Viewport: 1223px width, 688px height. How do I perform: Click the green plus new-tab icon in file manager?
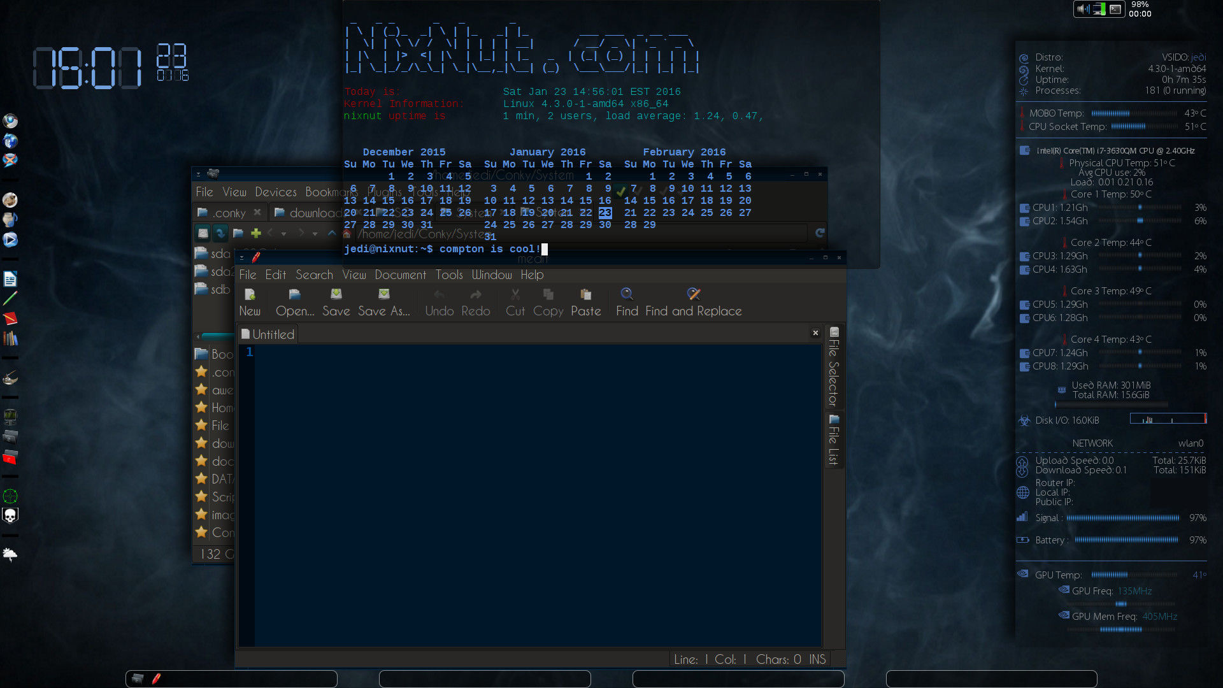tap(256, 233)
